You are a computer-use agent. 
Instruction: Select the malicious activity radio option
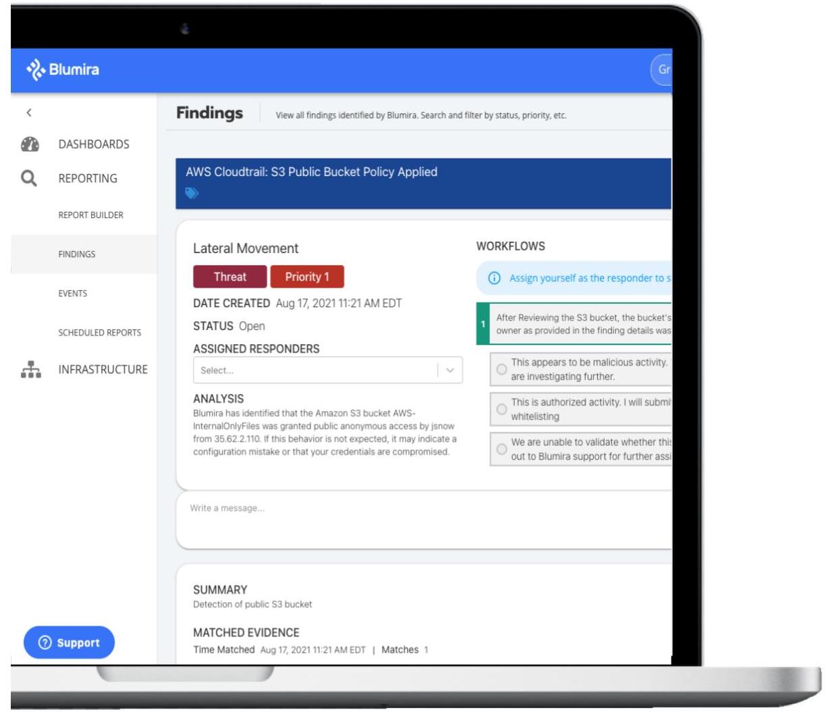(x=501, y=369)
